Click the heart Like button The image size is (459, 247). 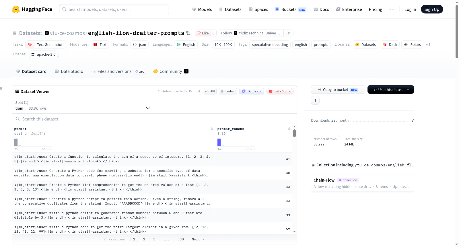(203, 33)
